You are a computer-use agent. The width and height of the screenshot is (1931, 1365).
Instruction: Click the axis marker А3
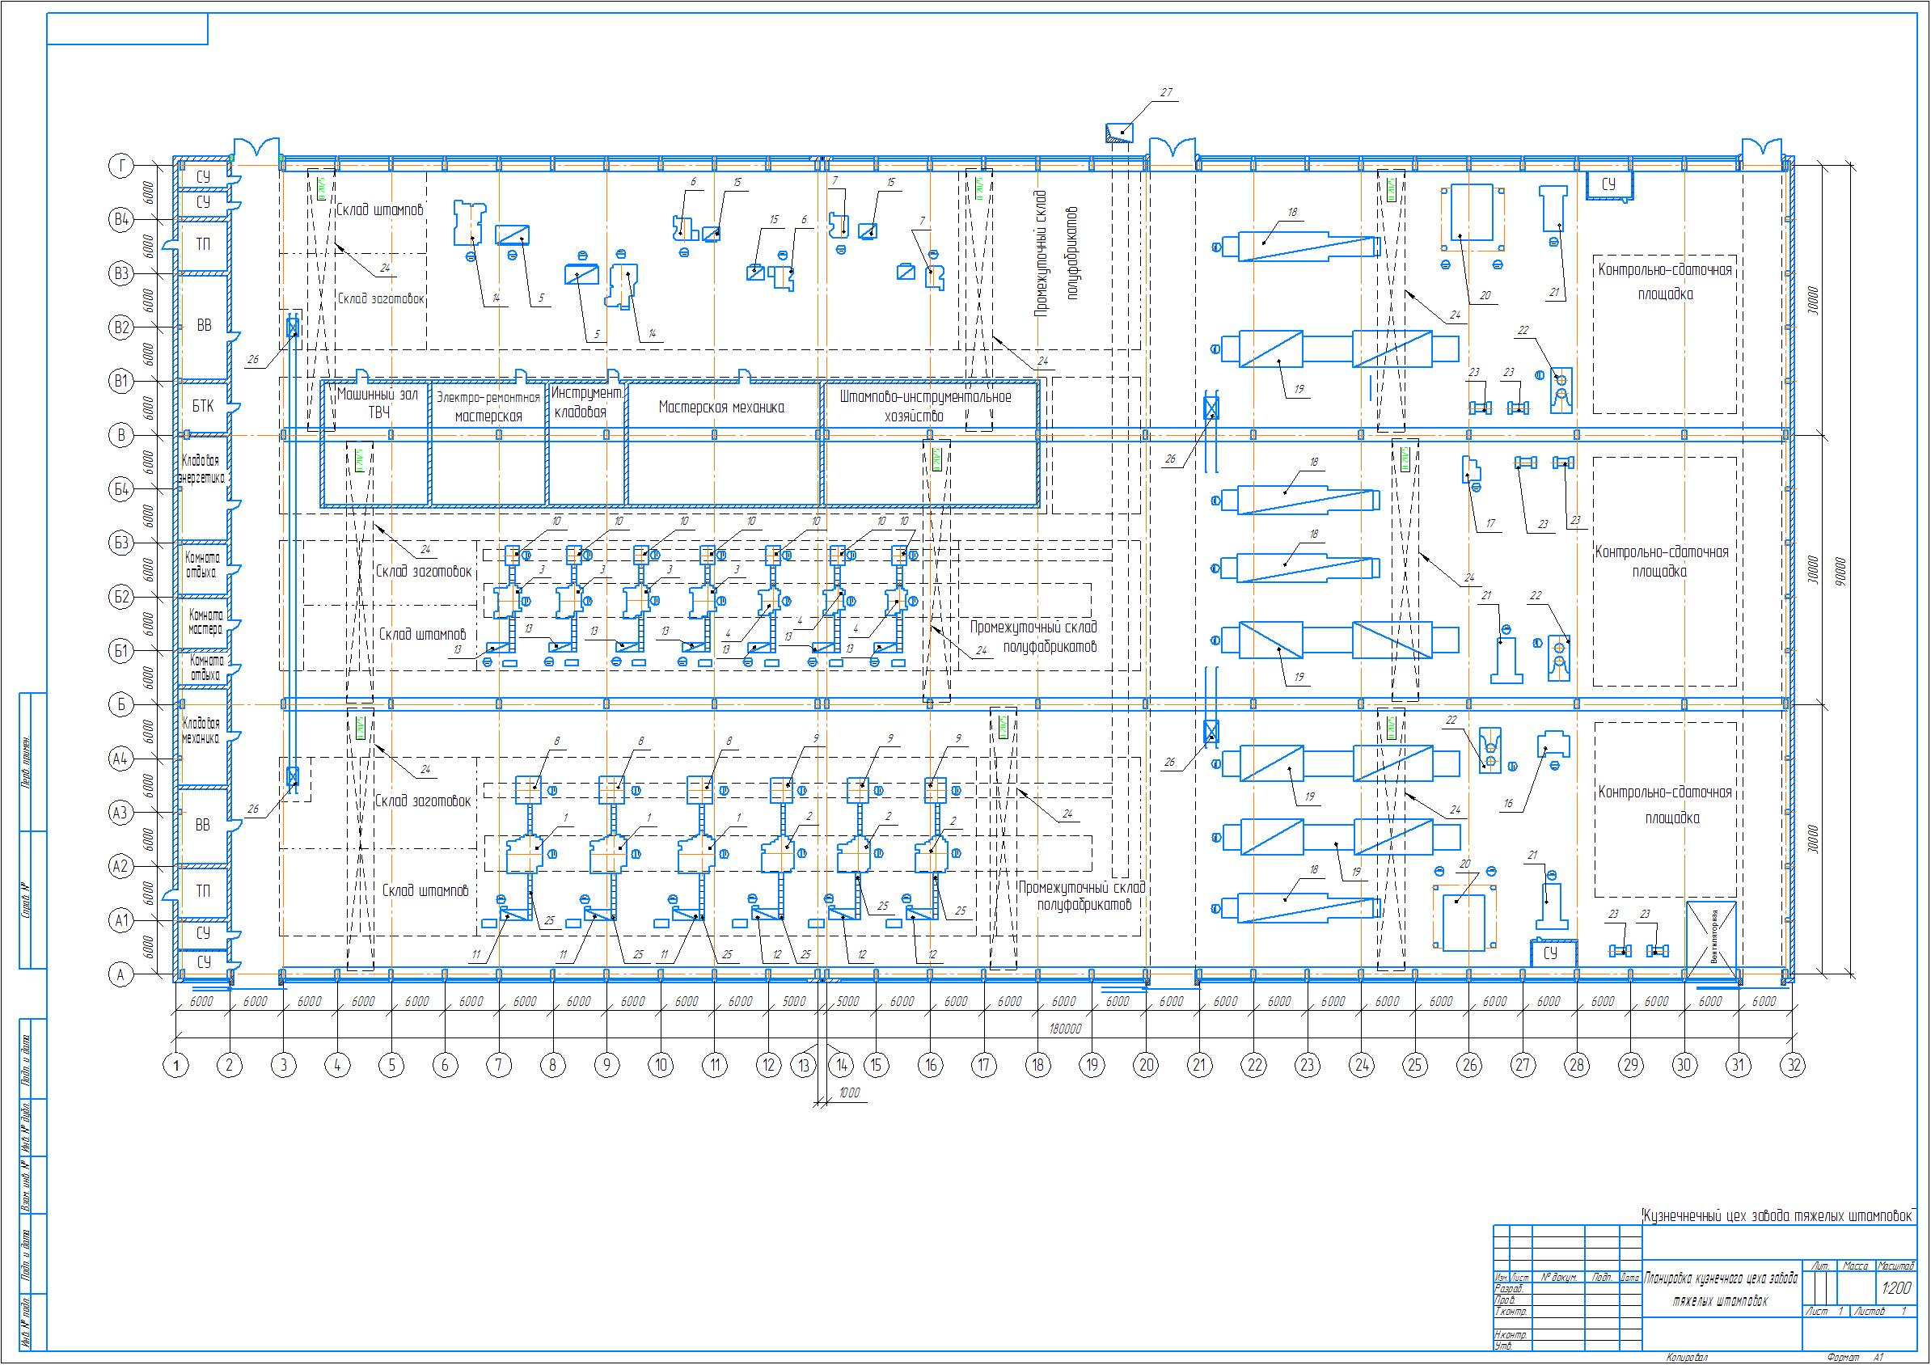(x=122, y=813)
